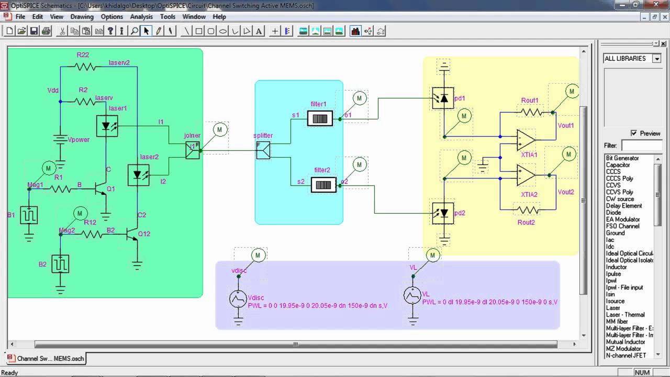Select the text 'A' tool
Viewport: 670px width, 377px height.
[259, 31]
